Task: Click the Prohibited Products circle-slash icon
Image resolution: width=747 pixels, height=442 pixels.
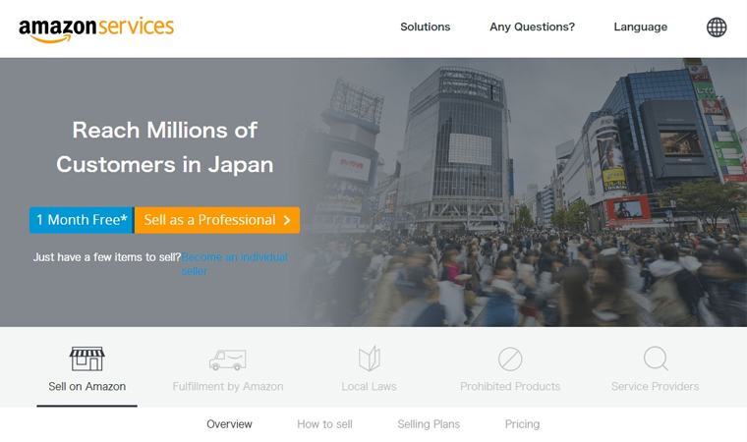Action: coord(510,359)
